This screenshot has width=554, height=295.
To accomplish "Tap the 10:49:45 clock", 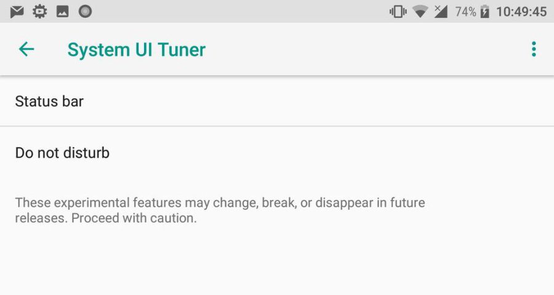I will click(521, 12).
